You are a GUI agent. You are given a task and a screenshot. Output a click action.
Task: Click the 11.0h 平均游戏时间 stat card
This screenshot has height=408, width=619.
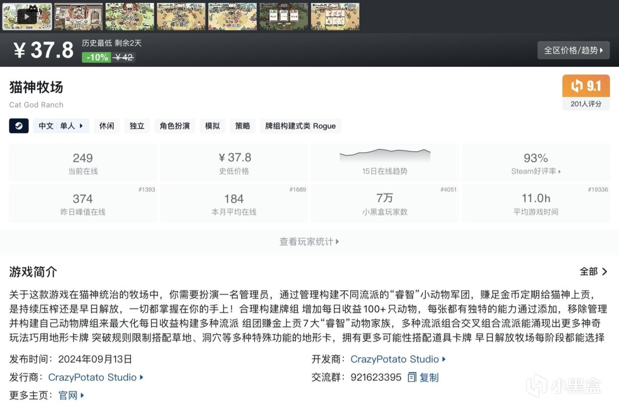point(536,204)
